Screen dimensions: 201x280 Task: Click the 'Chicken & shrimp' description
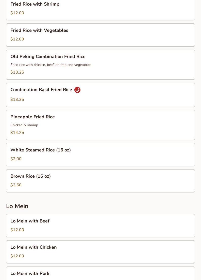(x=24, y=125)
